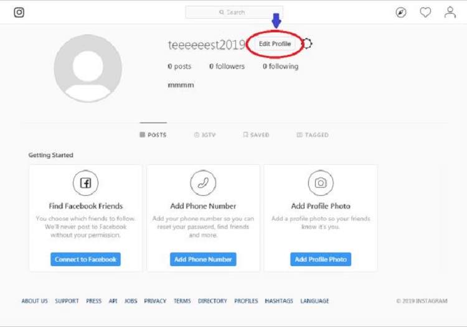The height and width of the screenshot is (327, 467).
Task: Click the Connect to Facebook button
Action: 85,259
